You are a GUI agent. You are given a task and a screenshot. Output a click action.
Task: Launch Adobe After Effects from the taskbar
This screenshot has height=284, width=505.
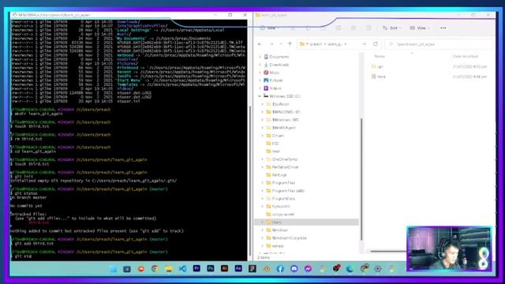(238, 268)
